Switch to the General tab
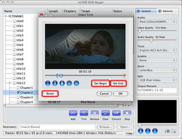This screenshot has width=182, height=139. (x=146, y=11)
